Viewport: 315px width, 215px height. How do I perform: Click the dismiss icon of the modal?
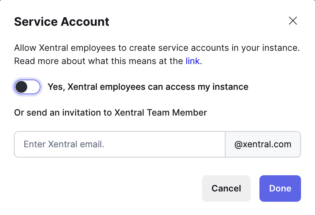click(293, 21)
